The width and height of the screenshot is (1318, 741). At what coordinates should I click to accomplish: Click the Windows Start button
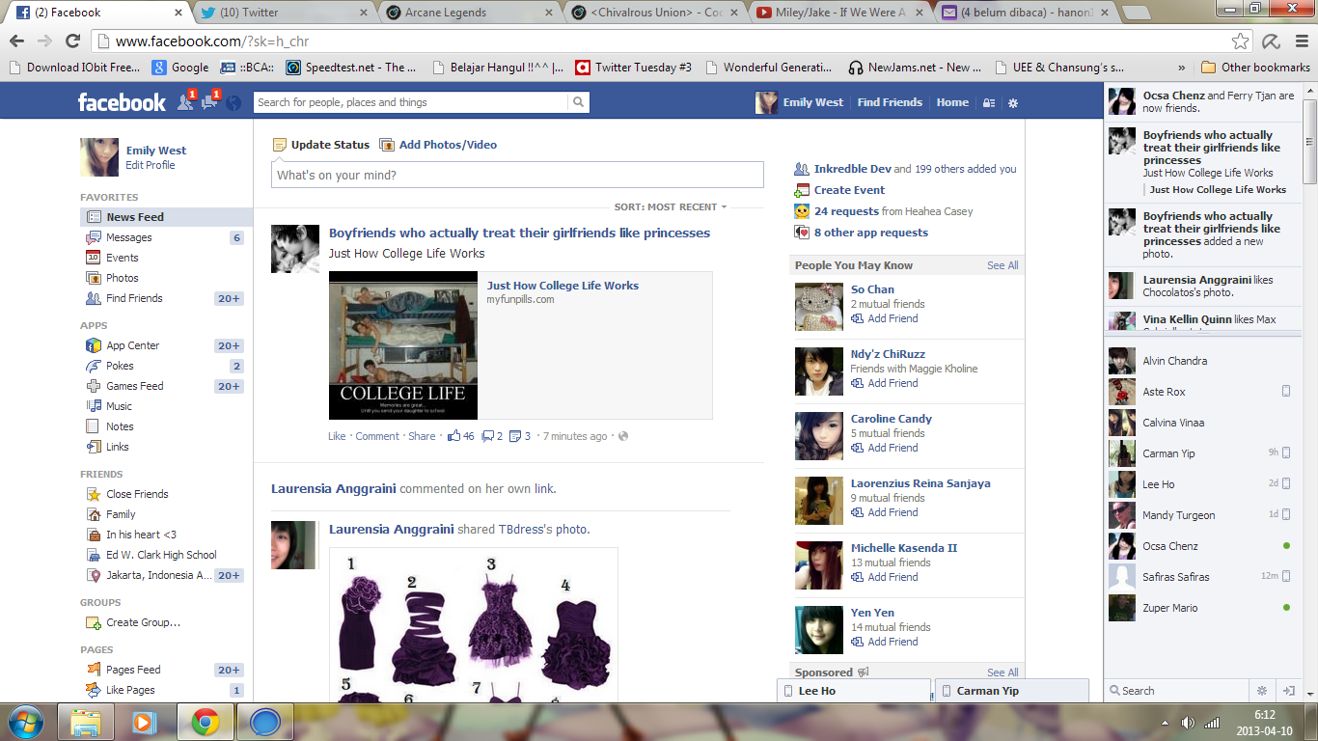pos(25,722)
